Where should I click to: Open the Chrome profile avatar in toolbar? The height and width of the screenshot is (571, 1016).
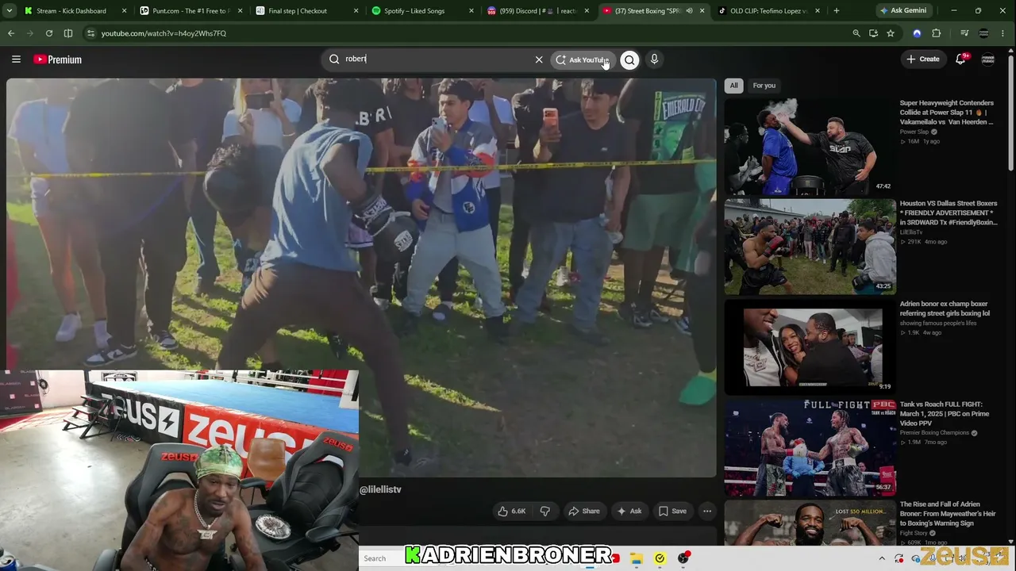(984, 33)
